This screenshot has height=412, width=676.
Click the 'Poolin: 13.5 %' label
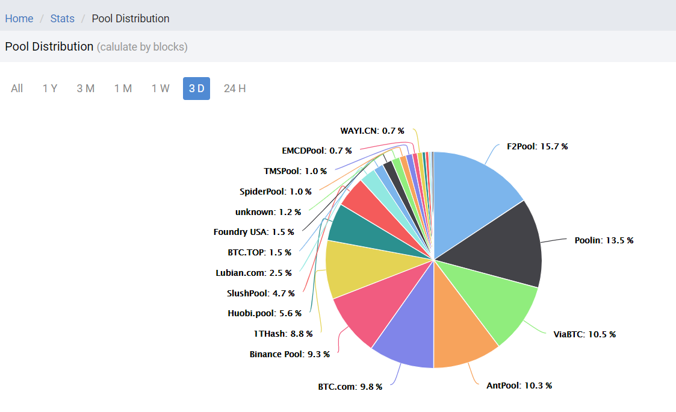[604, 240]
